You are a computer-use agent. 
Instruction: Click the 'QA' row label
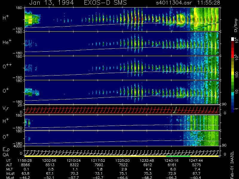[5, 155]
